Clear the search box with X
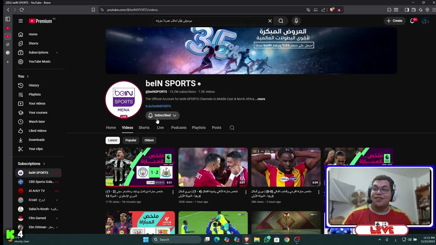The width and height of the screenshot is (436, 245). tap(270, 21)
